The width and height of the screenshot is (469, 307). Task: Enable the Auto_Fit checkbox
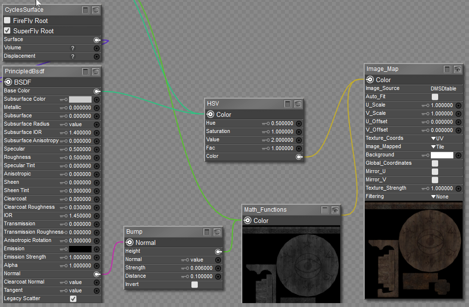click(435, 97)
